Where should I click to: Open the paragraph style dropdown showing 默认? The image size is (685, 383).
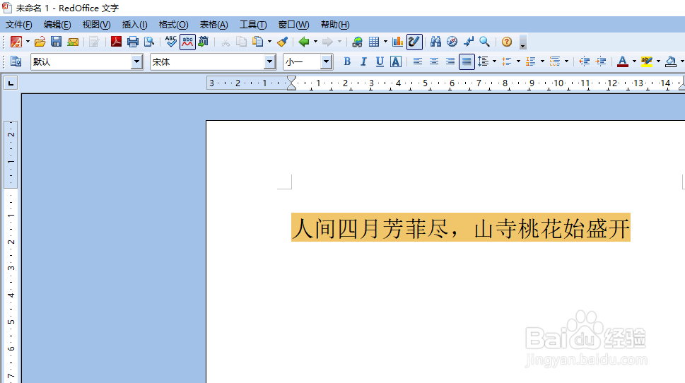click(x=136, y=62)
